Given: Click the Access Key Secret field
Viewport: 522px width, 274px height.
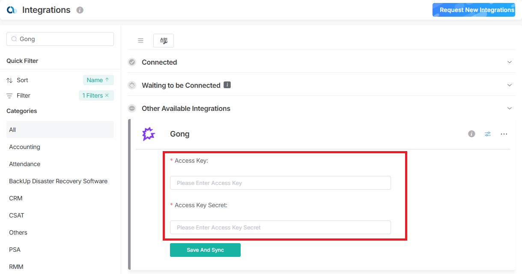Looking at the screenshot, I should tap(280, 227).
